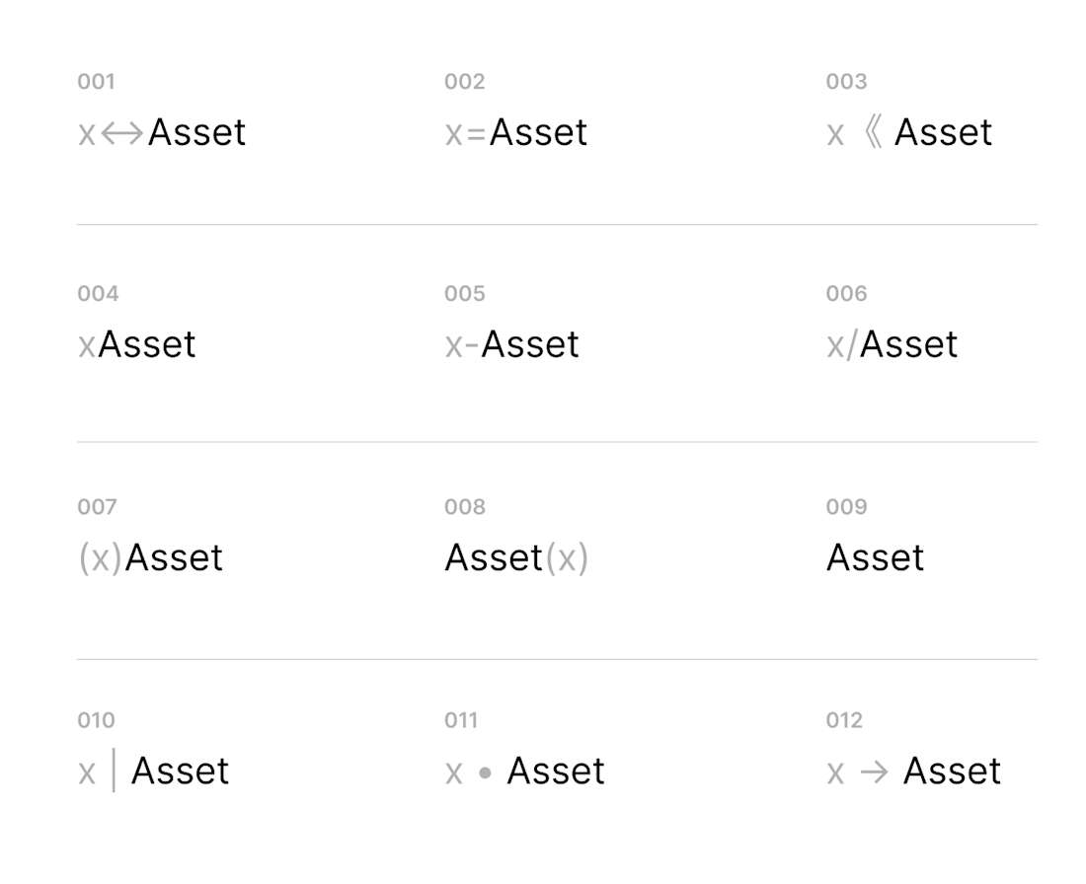The height and width of the screenshot is (884, 1086).
Task: Select the 001 number label
Action: 97,82
